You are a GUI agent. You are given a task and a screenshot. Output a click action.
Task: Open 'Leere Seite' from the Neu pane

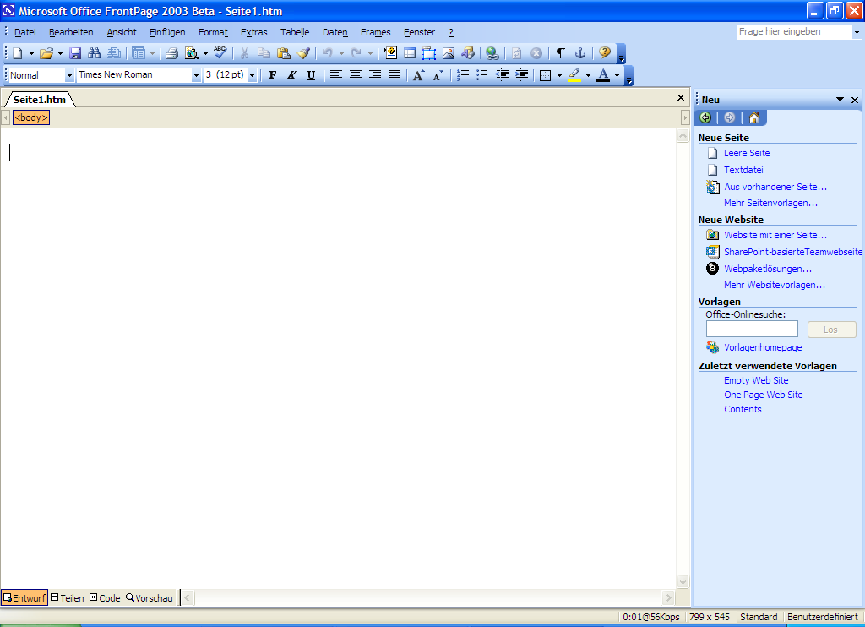click(748, 153)
